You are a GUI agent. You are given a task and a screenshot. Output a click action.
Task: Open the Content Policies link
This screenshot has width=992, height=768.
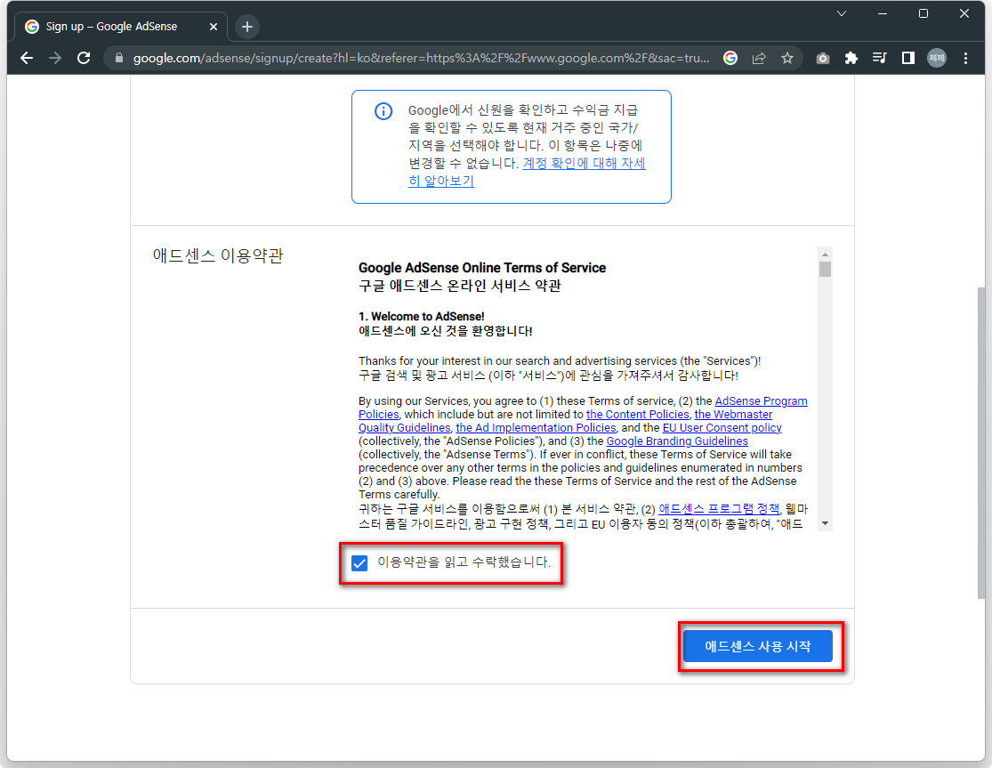(637, 415)
